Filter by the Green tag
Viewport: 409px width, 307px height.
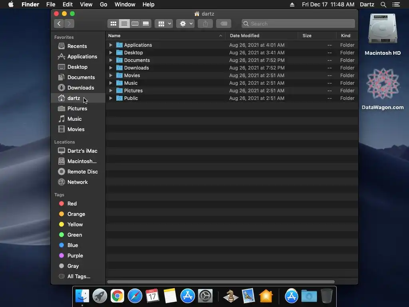coord(78,235)
